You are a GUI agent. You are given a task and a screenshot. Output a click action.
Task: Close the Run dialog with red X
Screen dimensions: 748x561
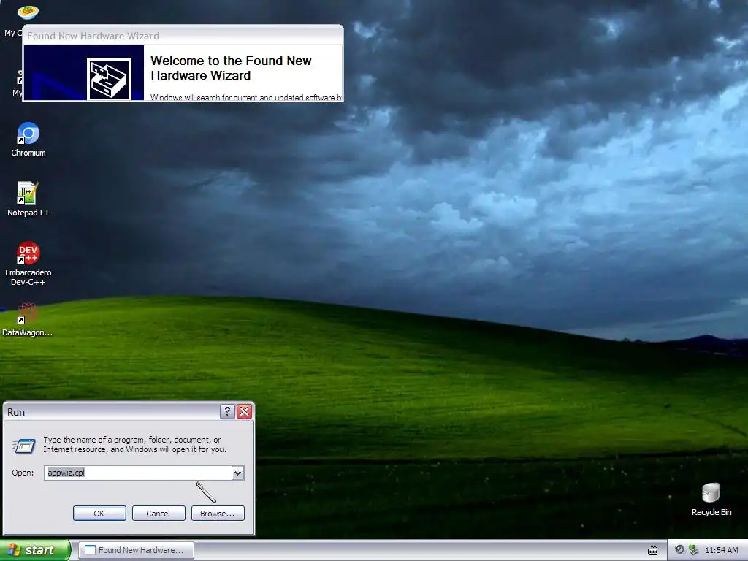click(x=244, y=412)
